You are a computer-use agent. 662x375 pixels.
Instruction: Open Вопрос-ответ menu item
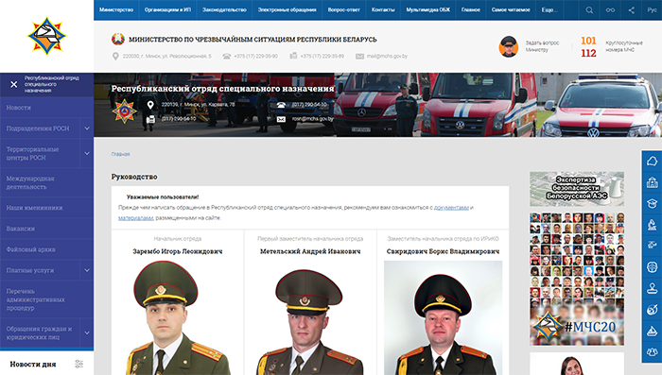tap(343, 9)
